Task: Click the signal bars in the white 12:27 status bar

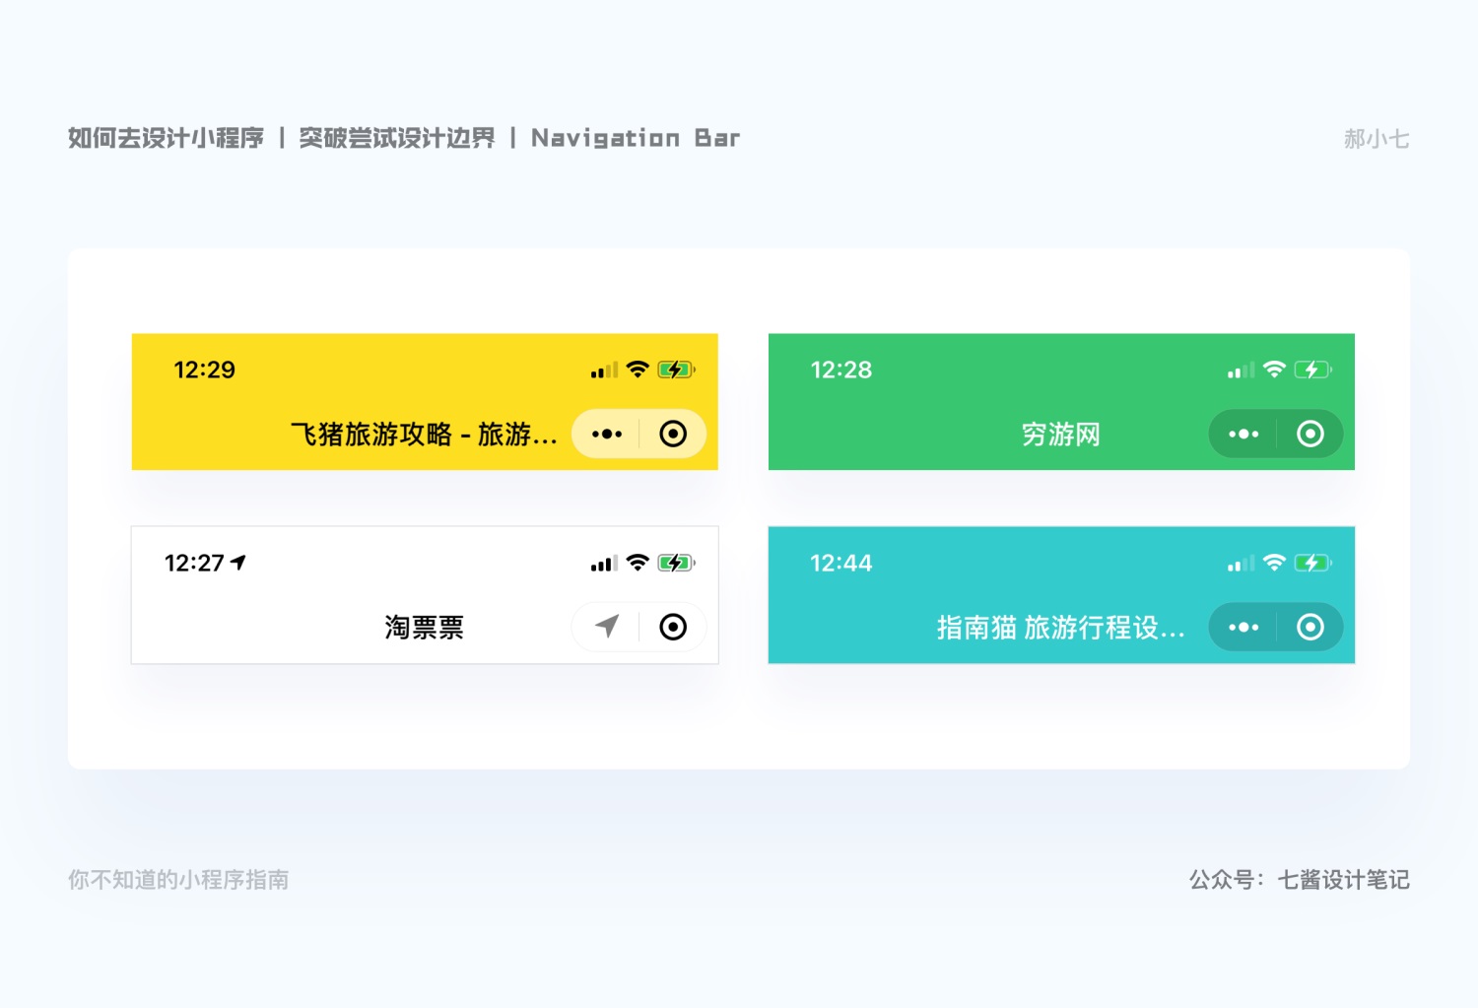Action: 604,564
